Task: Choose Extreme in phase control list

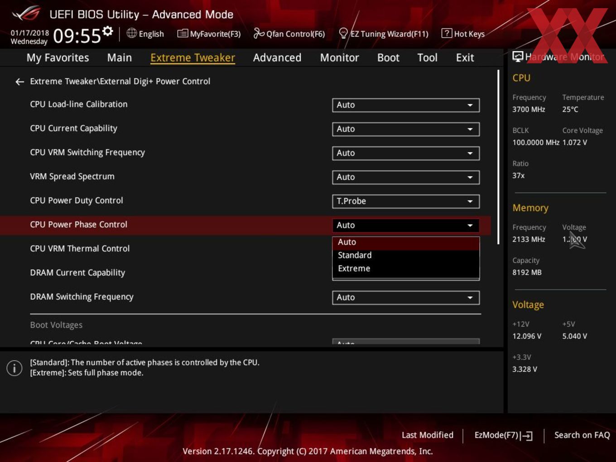Action: click(406, 269)
